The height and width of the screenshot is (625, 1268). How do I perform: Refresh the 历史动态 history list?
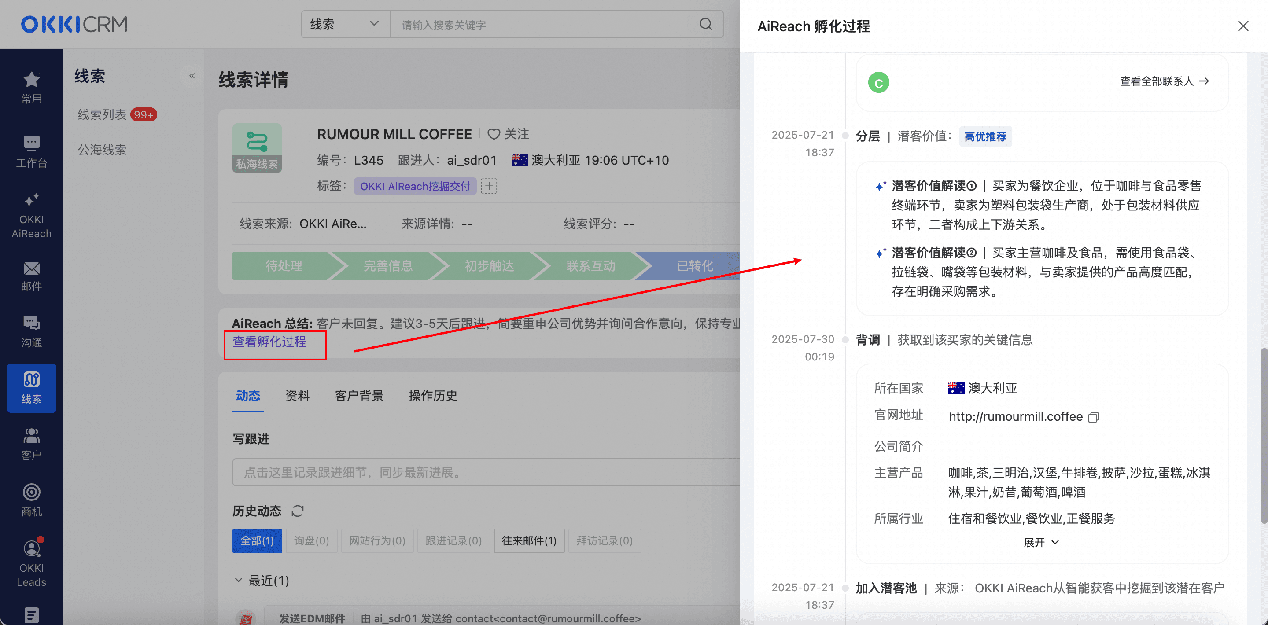[x=297, y=511]
